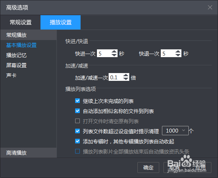Close the 高级选项 dialog
This screenshot has width=218, height=178.
tap(210, 7)
